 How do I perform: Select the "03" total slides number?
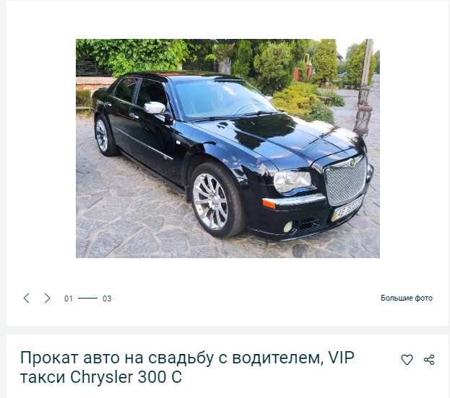click(x=107, y=298)
